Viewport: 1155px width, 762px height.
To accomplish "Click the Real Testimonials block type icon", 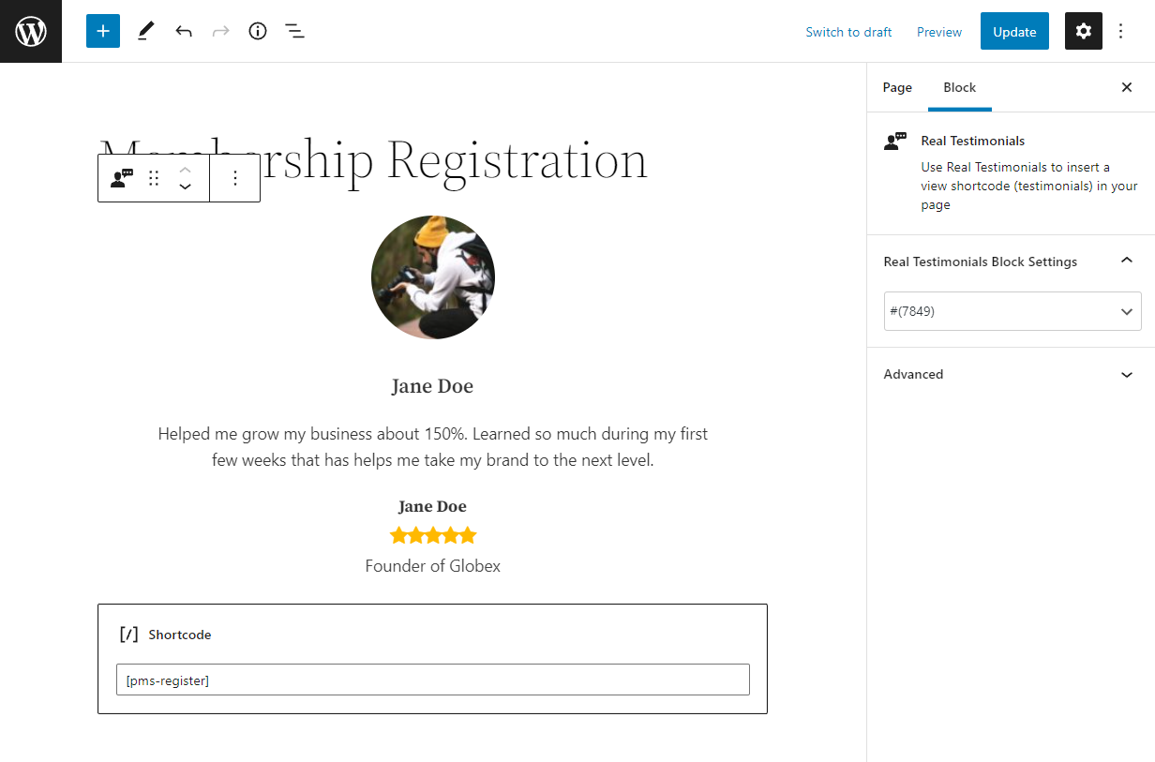I will tap(122, 178).
